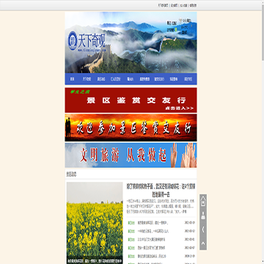Click the person icon in floating side panel
This screenshot has width=264, height=264.
click(x=203, y=216)
